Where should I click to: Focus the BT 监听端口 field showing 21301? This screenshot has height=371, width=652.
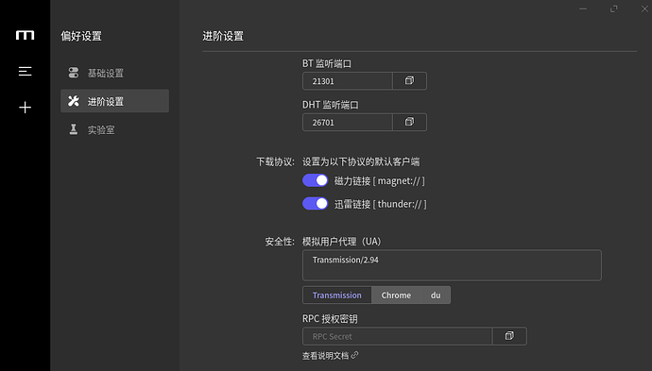(348, 81)
